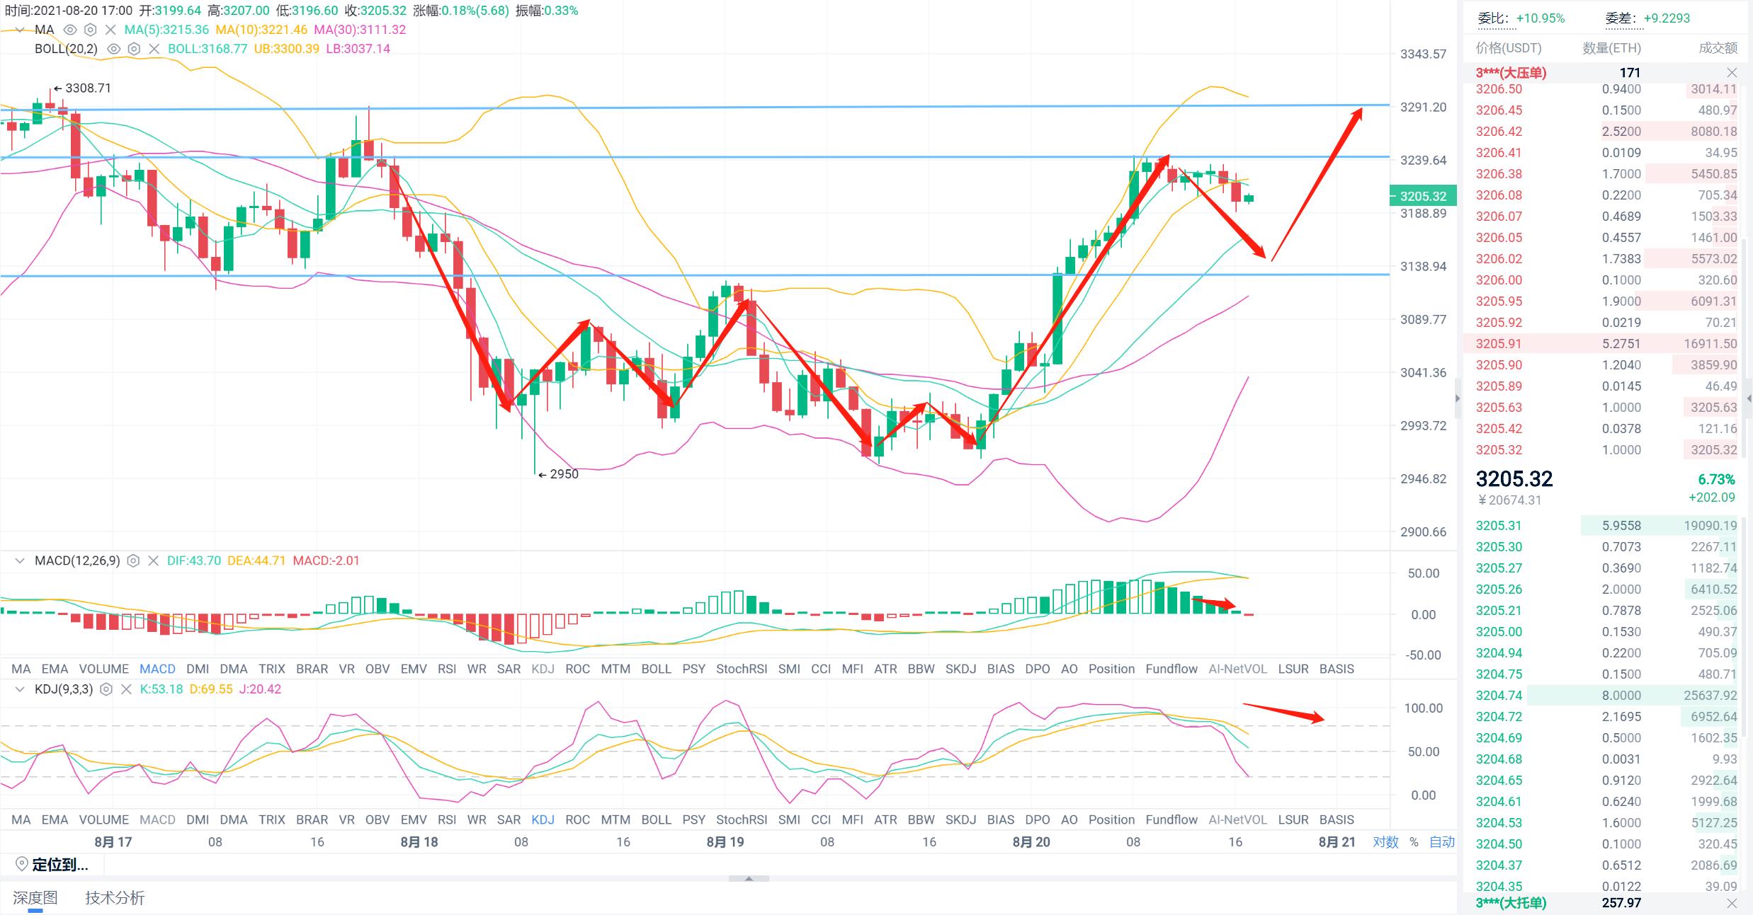Switch to 技术分析 tab
Viewport: 1753px width, 915px height.
115,898
